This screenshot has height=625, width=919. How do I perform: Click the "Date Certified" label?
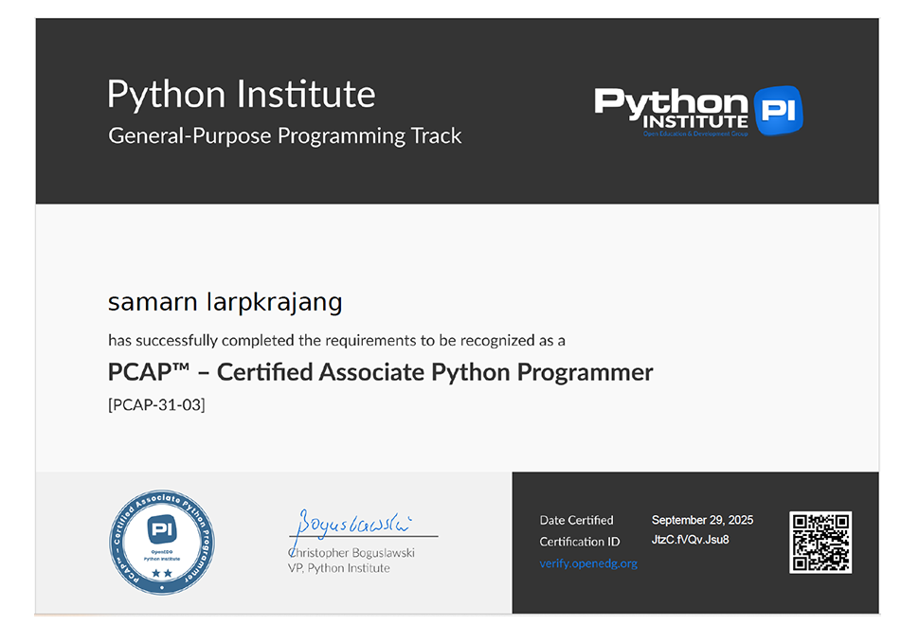click(x=576, y=520)
